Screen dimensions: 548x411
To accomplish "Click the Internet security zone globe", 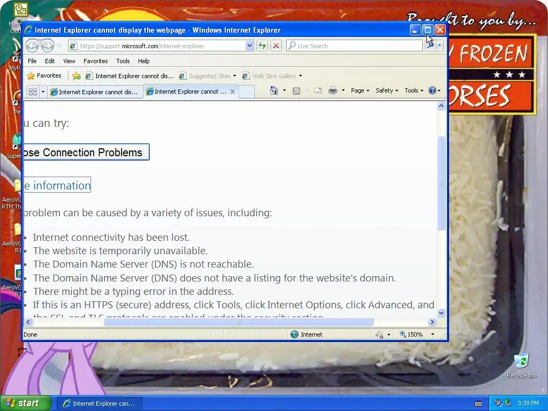I will coord(295,334).
